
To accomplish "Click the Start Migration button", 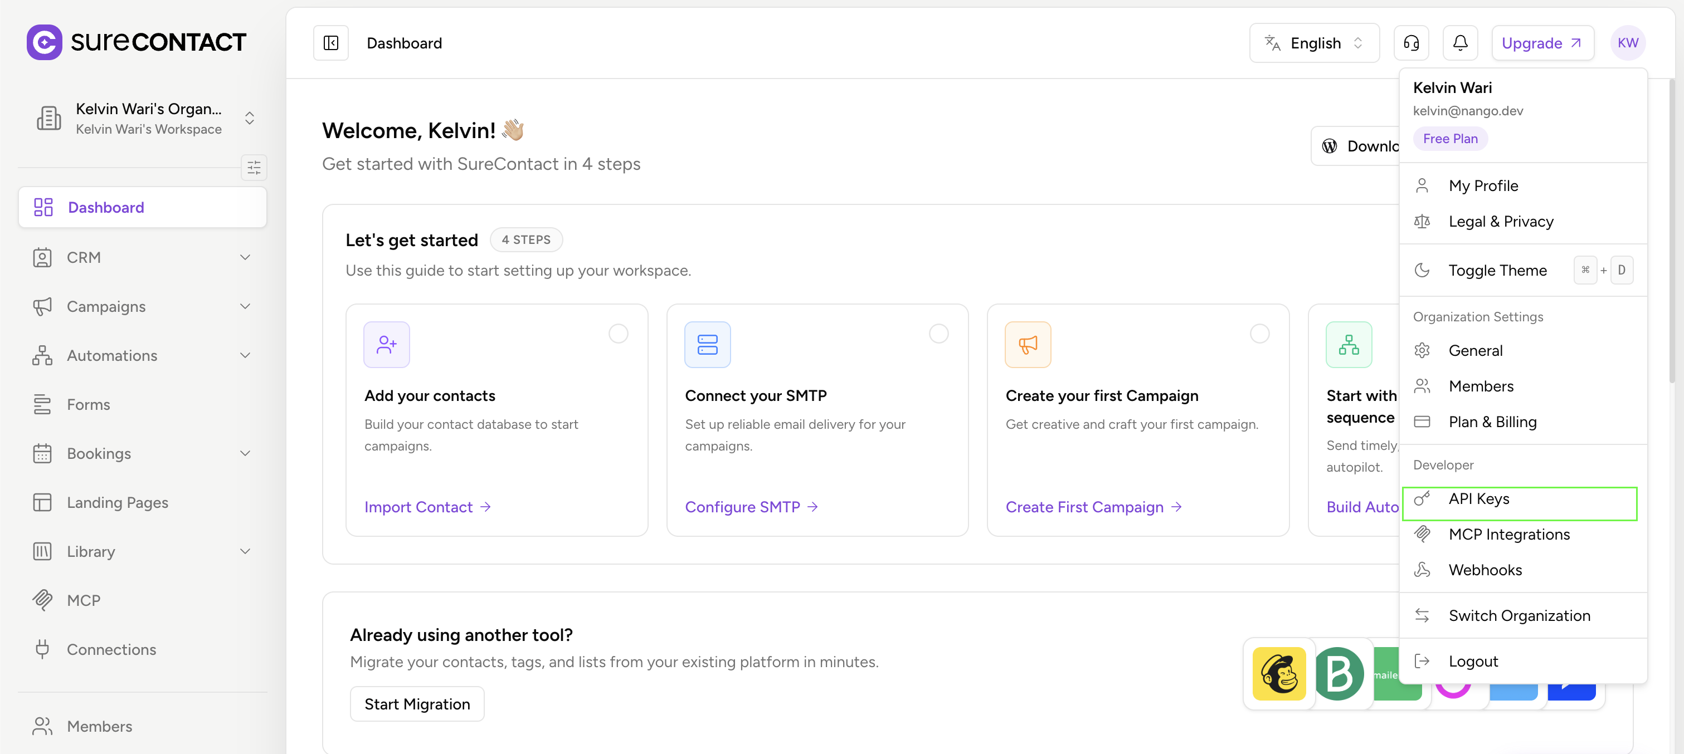I will [417, 704].
